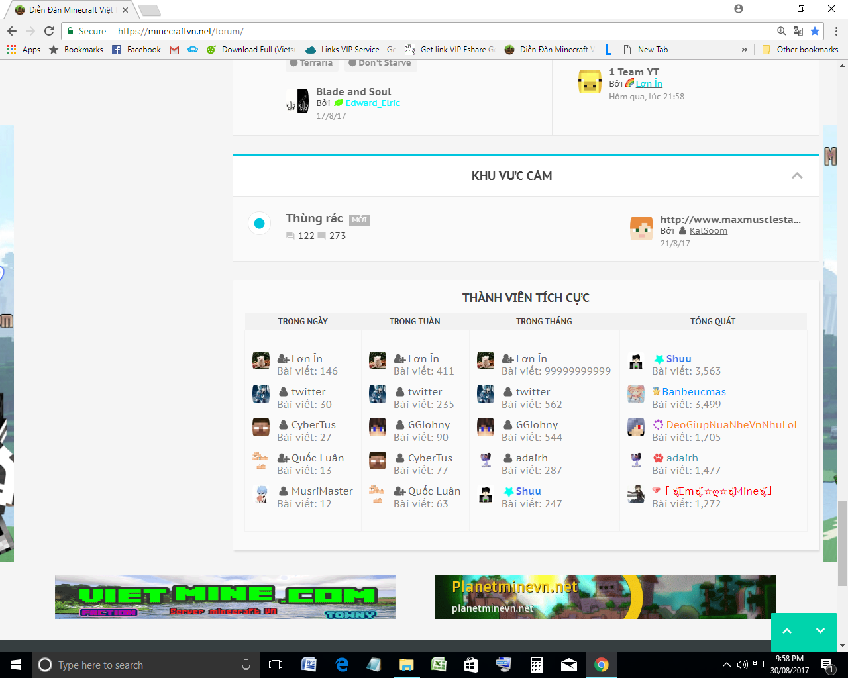
Task: Visit Edward_Elric's profile link
Action: (372, 103)
